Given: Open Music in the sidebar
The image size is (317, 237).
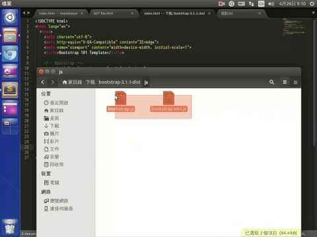Looking at the screenshot, I should [52, 157].
